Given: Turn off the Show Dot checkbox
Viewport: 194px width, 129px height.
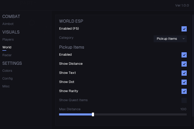Looking at the screenshot, I should tap(184, 82).
